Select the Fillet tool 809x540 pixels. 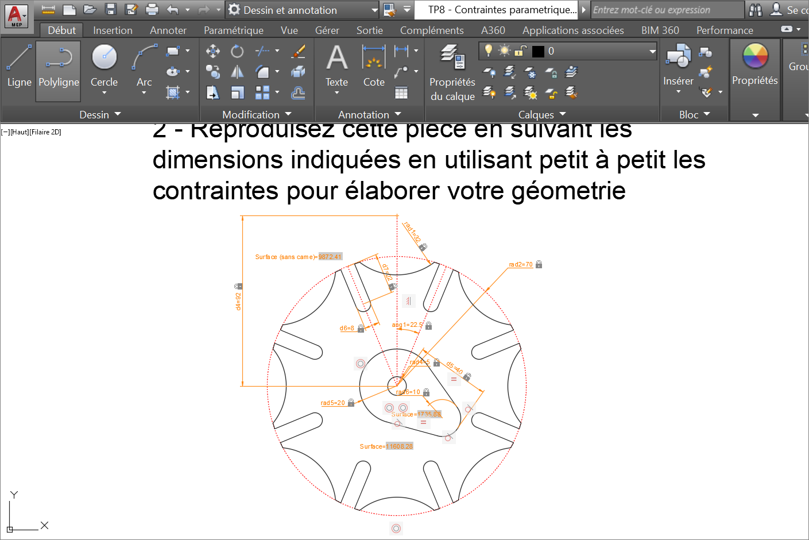(x=262, y=72)
